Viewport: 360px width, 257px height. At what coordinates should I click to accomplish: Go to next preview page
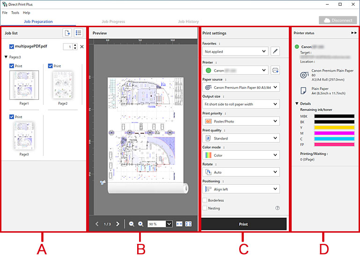118,224
